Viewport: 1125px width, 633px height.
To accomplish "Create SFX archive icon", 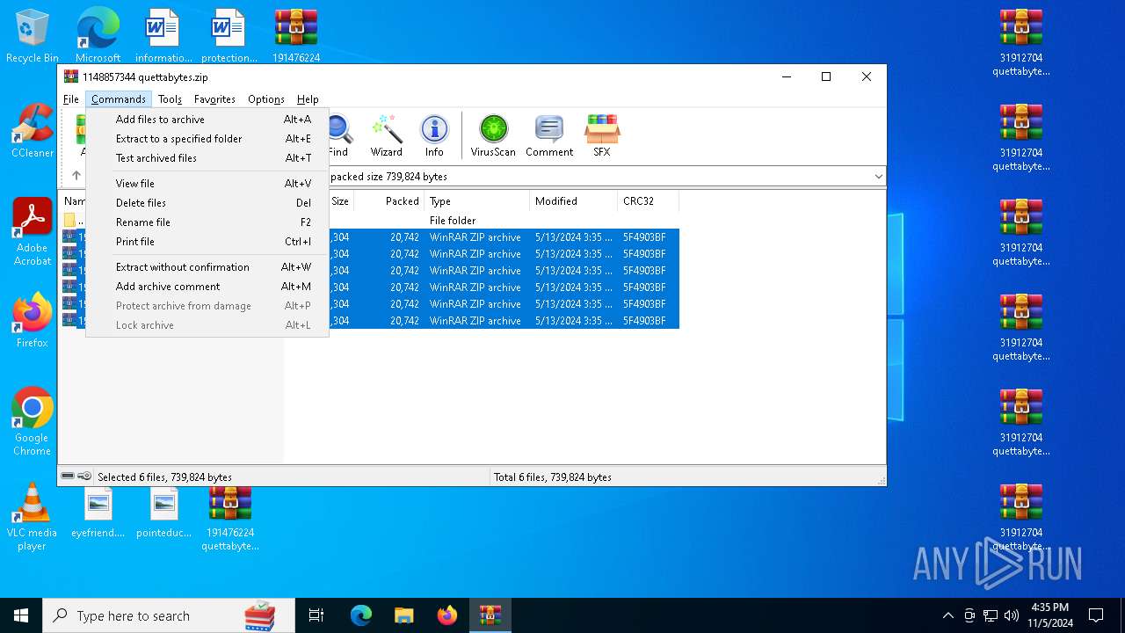I will 601,135.
